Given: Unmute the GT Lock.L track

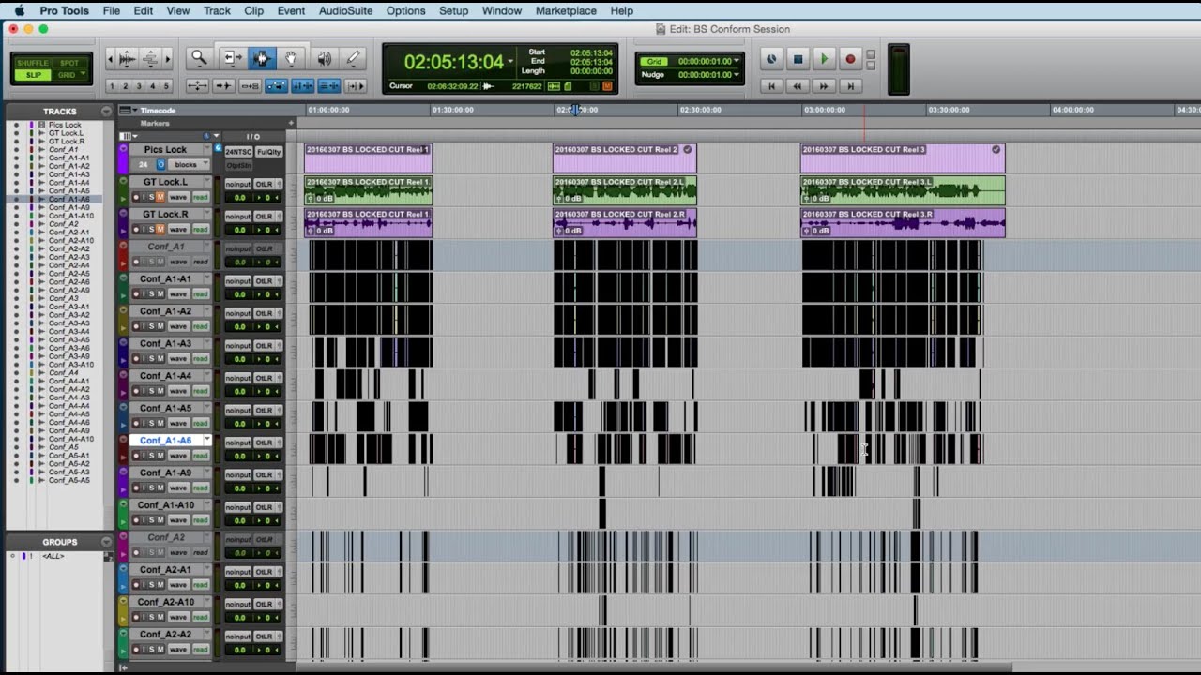Looking at the screenshot, I should pos(160,197).
